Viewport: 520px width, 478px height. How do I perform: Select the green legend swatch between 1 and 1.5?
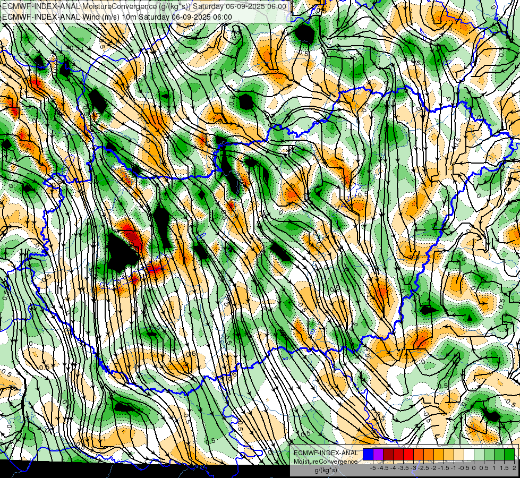pos(499,455)
